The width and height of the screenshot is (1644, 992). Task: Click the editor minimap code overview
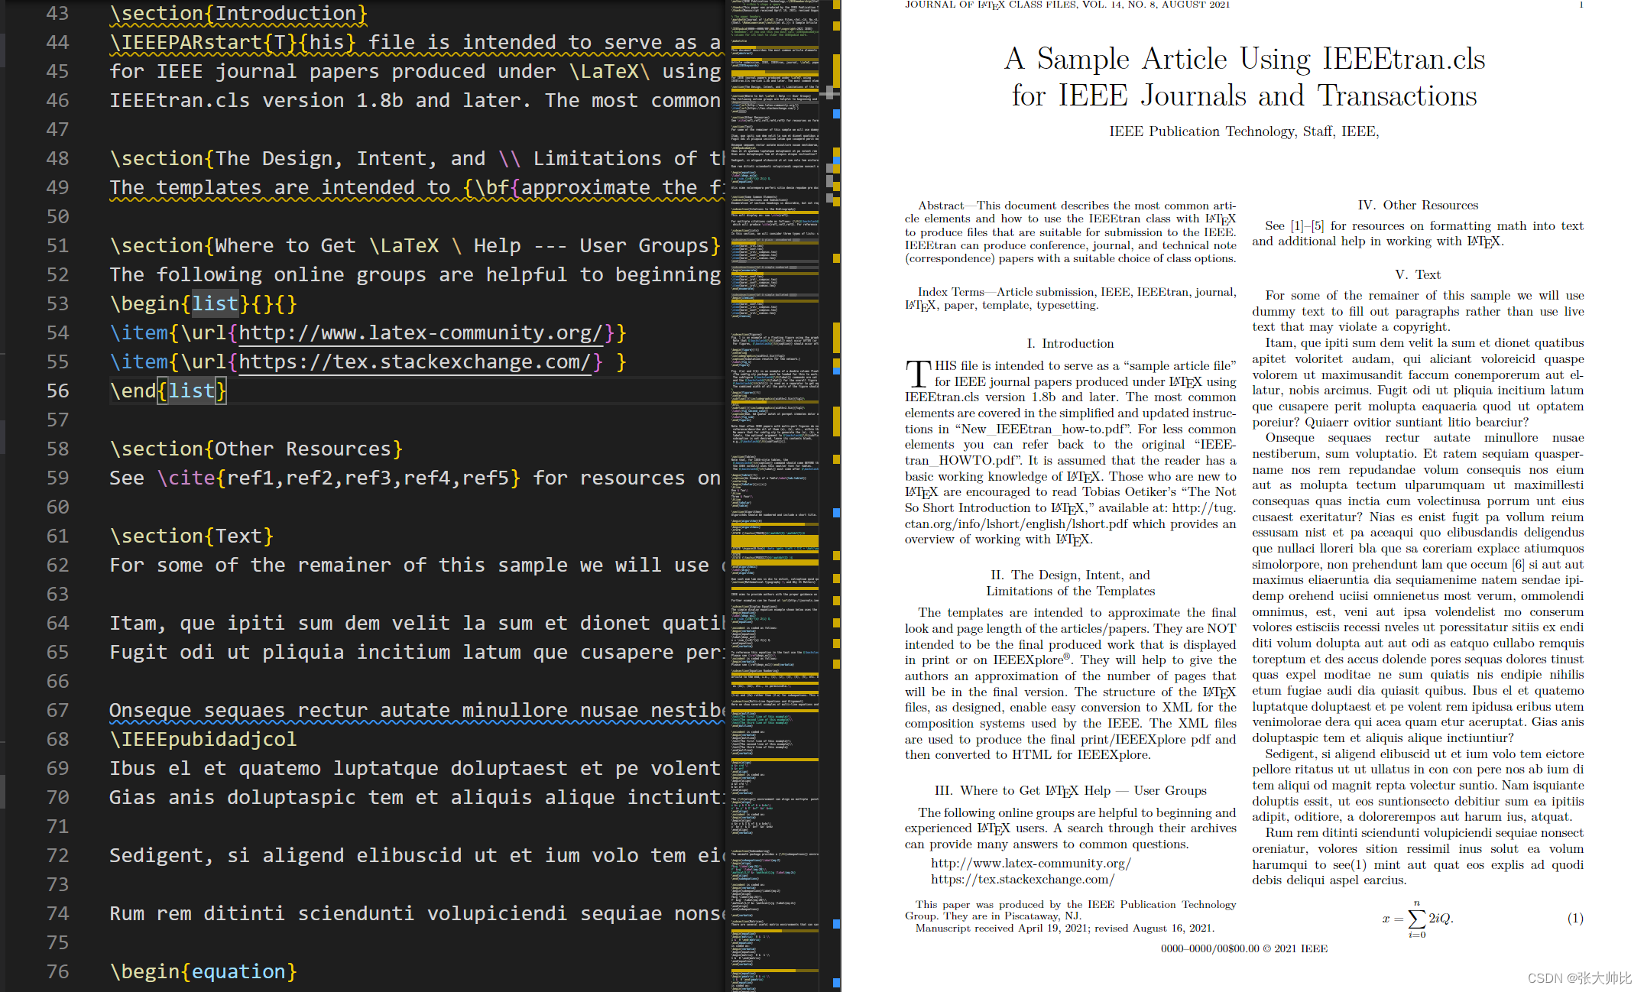[774, 496]
